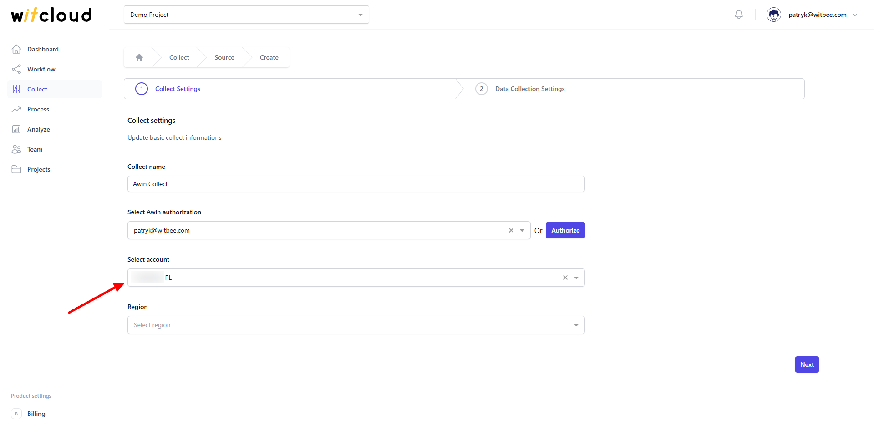Click the user avatar picture

coord(774,15)
